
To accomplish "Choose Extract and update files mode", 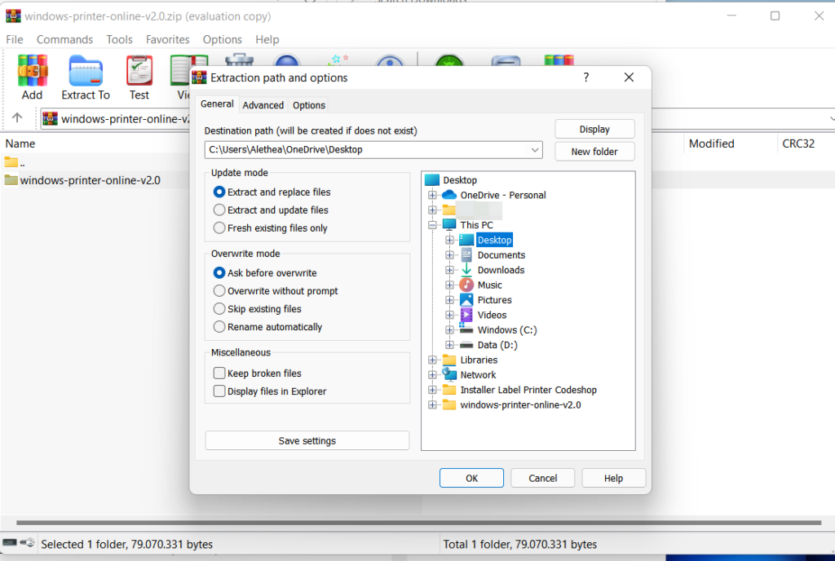I will [219, 210].
